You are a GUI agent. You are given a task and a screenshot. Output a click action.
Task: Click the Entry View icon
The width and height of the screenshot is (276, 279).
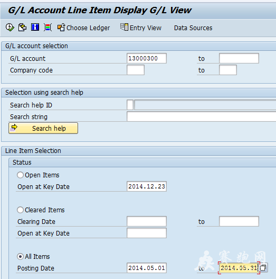[x=124, y=27]
